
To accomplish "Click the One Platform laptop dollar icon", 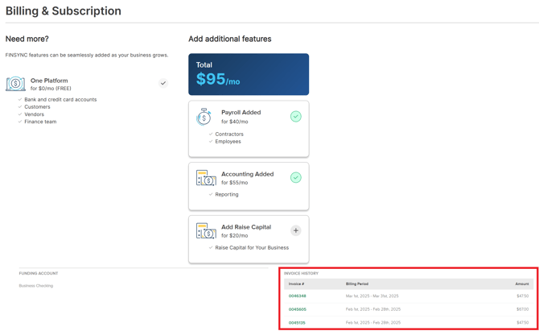I will (x=15, y=84).
